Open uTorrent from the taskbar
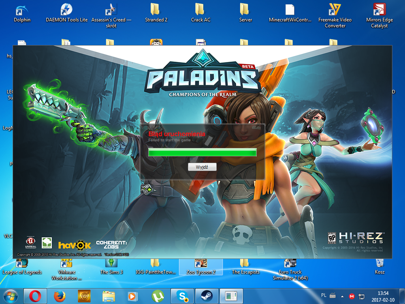The width and height of the screenshot is (405, 304). pyautogui.click(x=158, y=296)
